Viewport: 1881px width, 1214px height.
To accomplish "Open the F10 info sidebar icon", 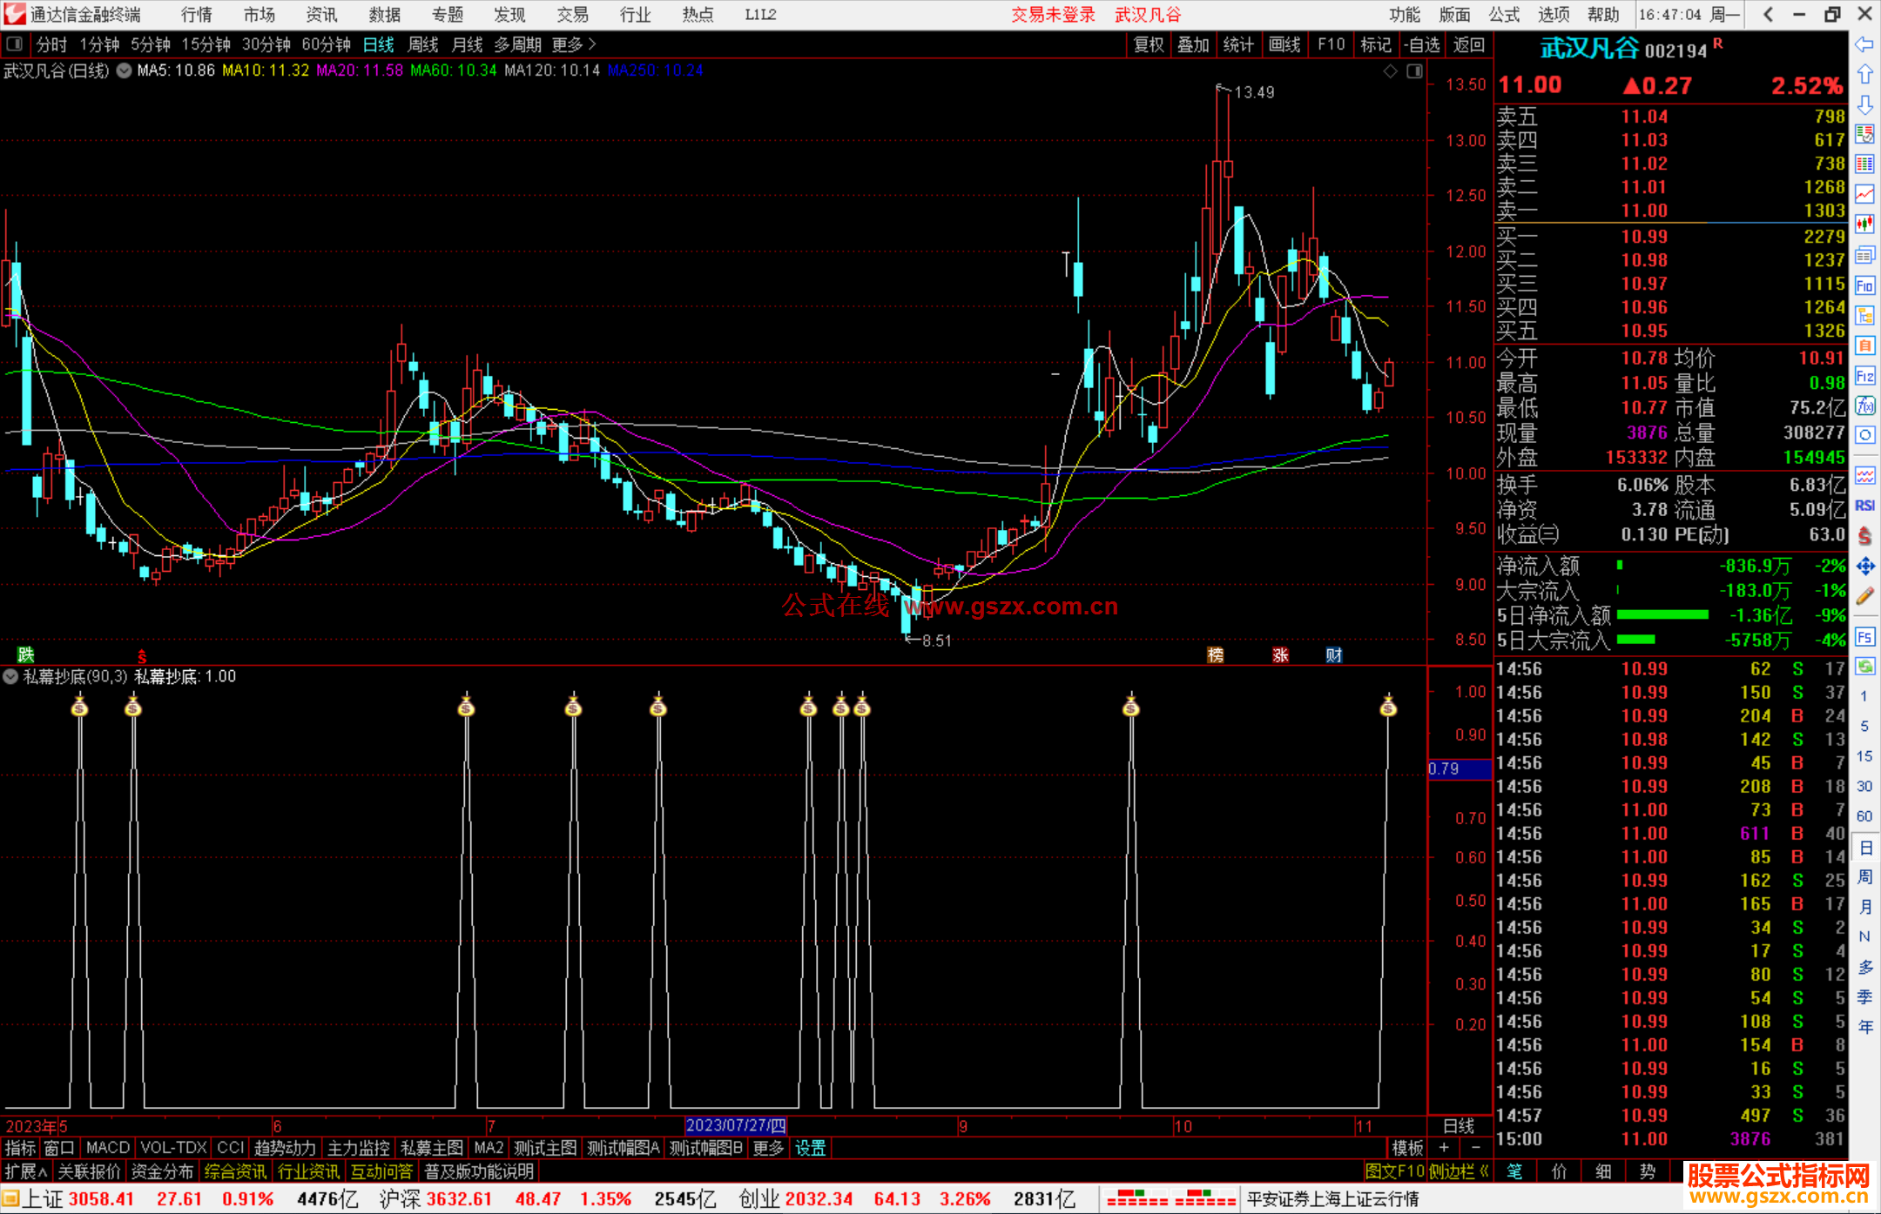I will [1864, 286].
